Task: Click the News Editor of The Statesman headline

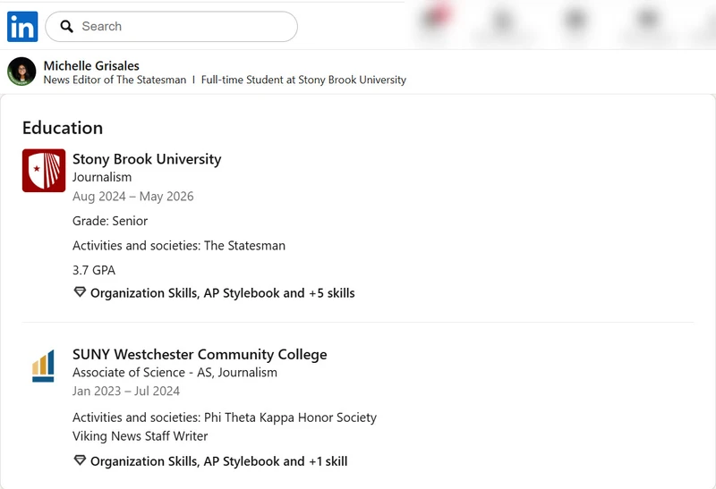Action: [115, 80]
